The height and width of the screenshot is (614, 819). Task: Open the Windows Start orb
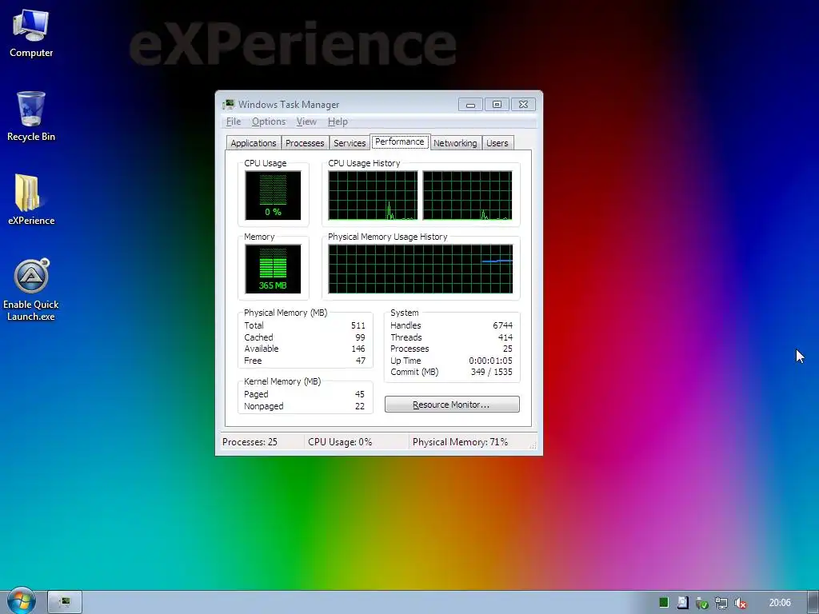coord(21,601)
